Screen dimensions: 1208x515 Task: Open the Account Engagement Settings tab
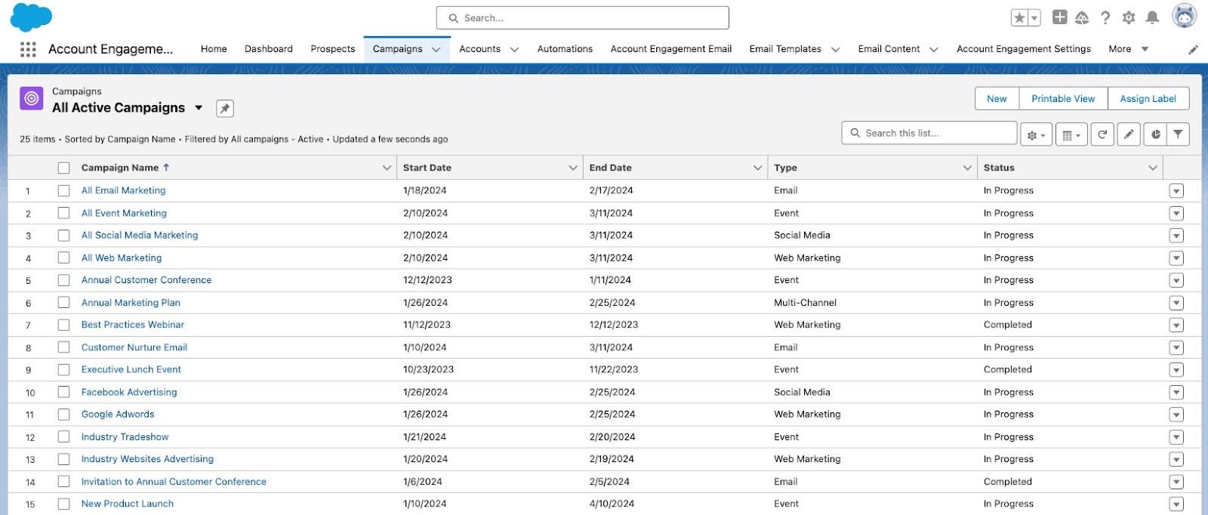pos(1024,49)
